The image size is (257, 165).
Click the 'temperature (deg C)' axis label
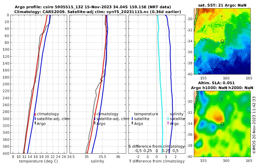(x=39, y=161)
